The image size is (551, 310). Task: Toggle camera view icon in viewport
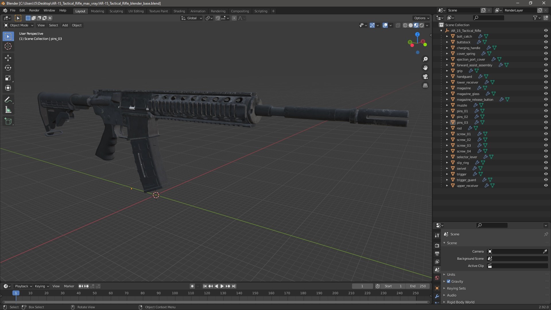pyautogui.click(x=425, y=77)
